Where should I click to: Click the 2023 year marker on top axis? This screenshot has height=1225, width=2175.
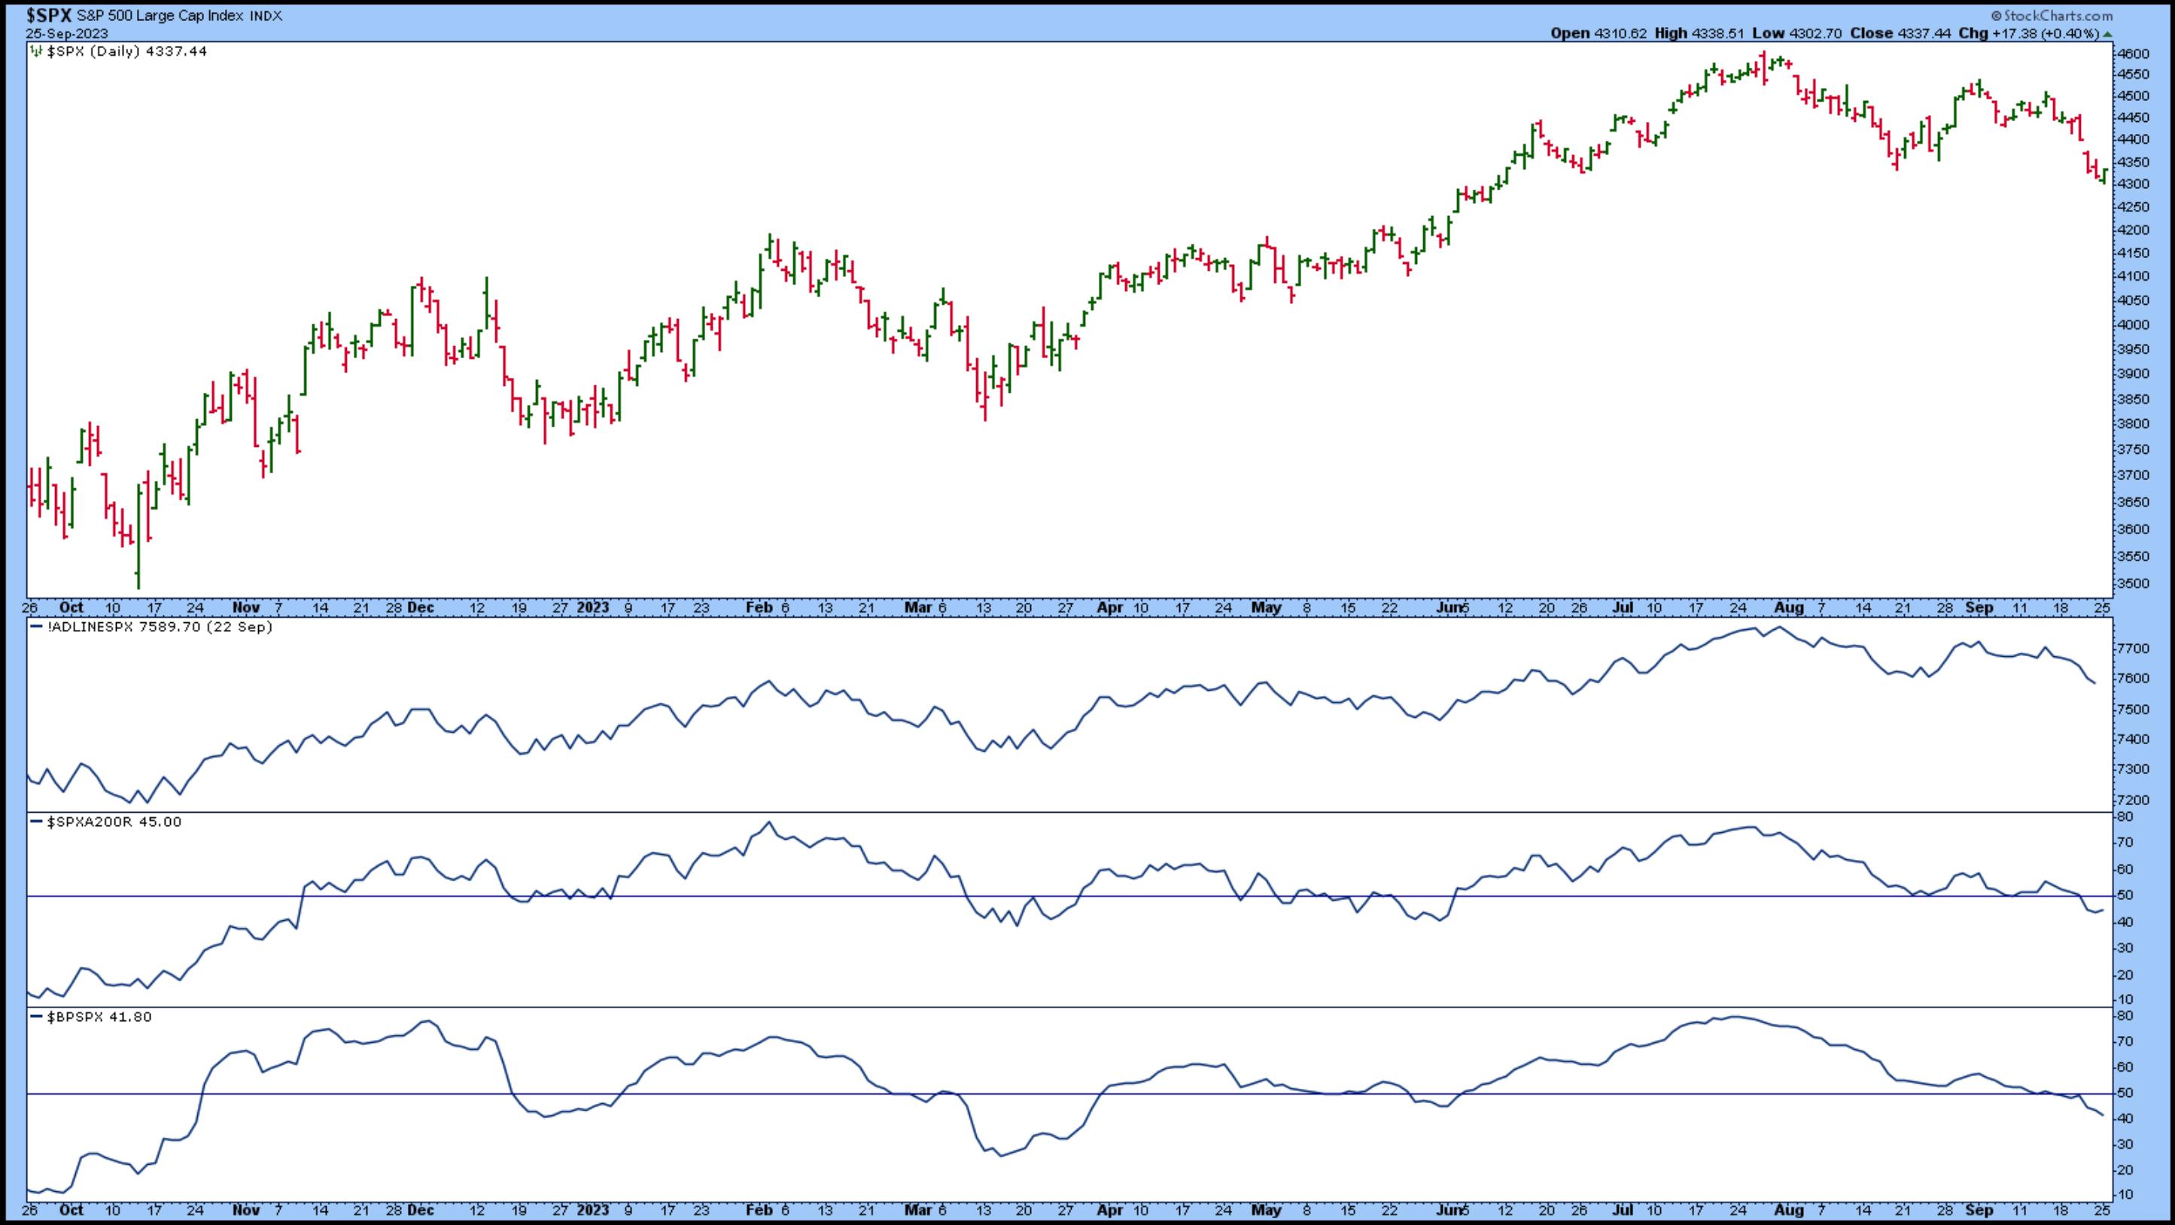pyautogui.click(x=593, y=607)
